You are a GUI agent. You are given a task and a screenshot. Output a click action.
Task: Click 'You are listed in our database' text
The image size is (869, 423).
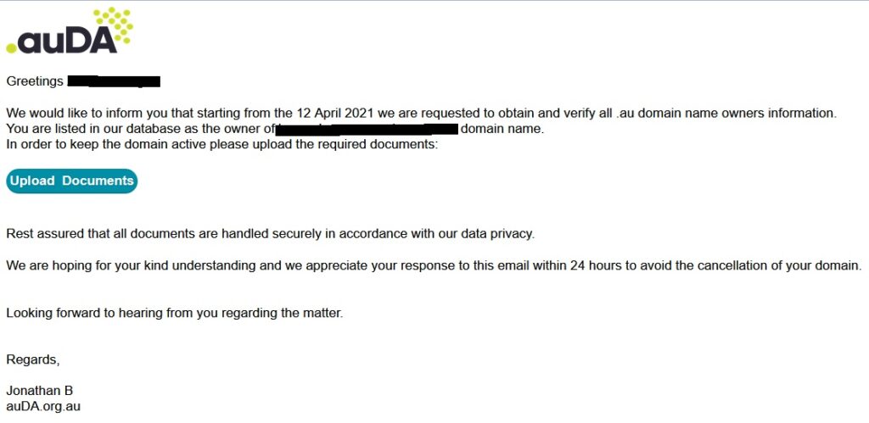point(93,130)
